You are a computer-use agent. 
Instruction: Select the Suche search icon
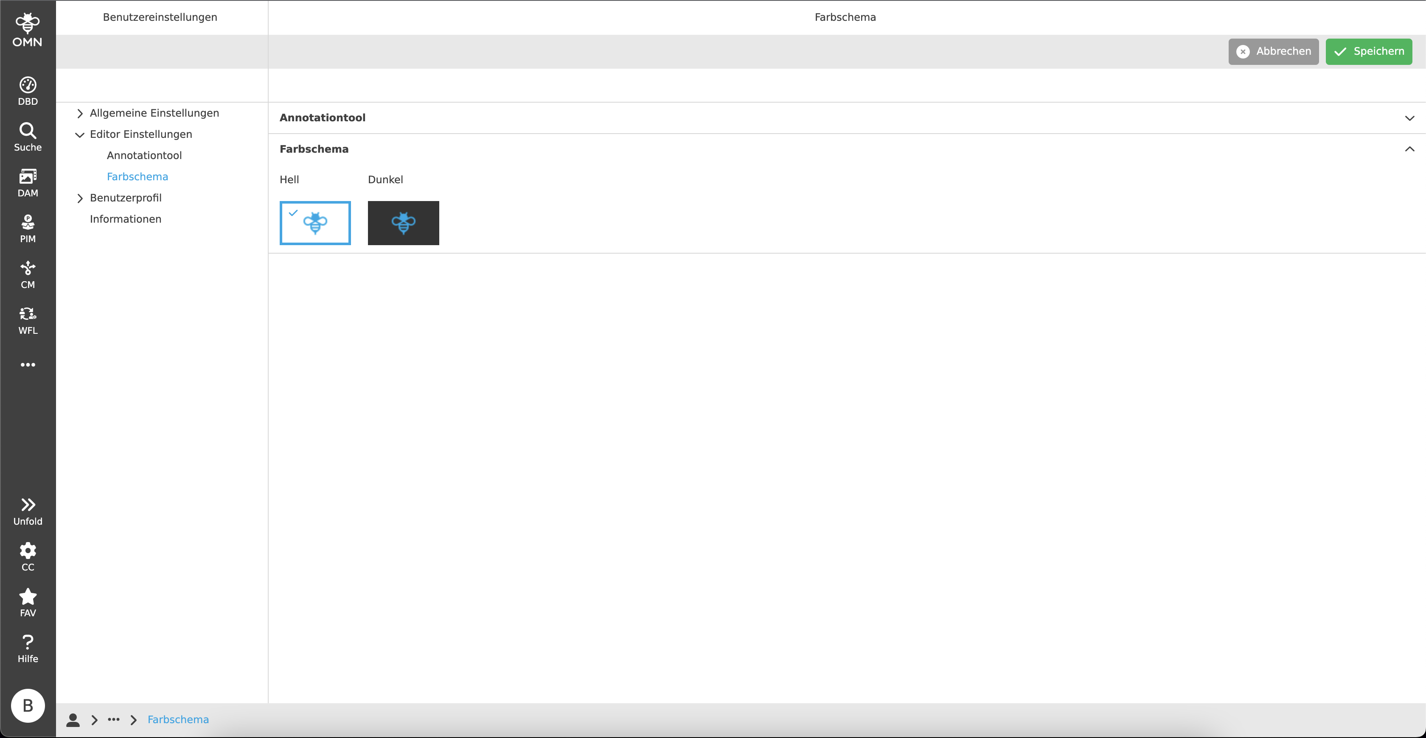28,136
